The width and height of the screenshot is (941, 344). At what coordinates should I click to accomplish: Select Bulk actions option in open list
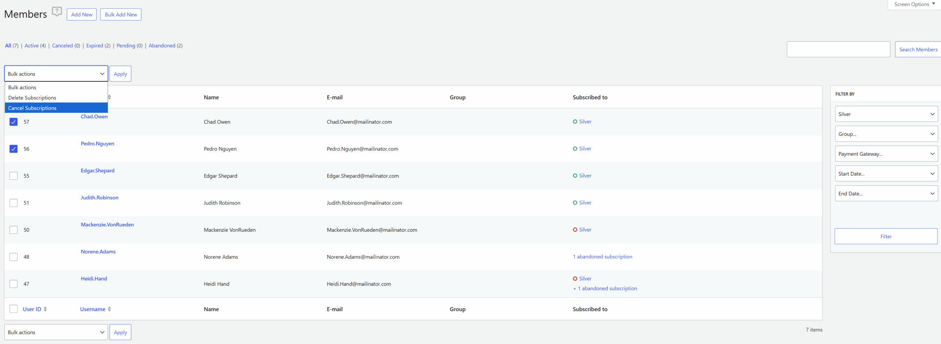[56, 87]
